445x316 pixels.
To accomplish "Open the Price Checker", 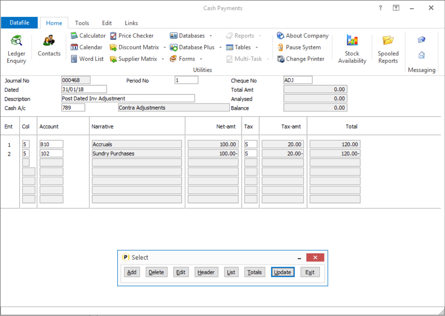I will [132, 36].
